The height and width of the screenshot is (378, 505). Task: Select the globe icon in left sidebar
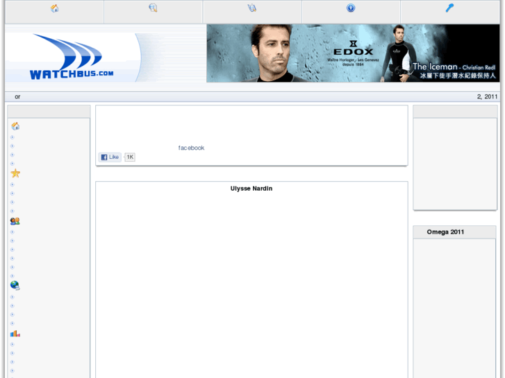coord(15,285)
